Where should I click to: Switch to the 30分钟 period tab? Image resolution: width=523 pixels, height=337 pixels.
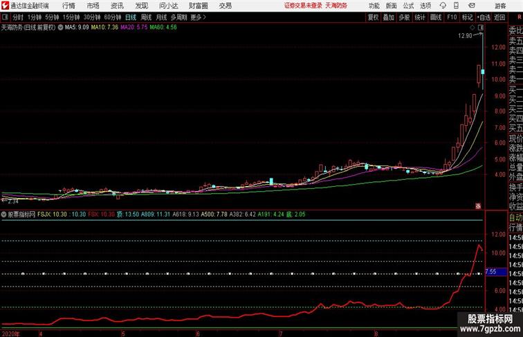[92, 17]
